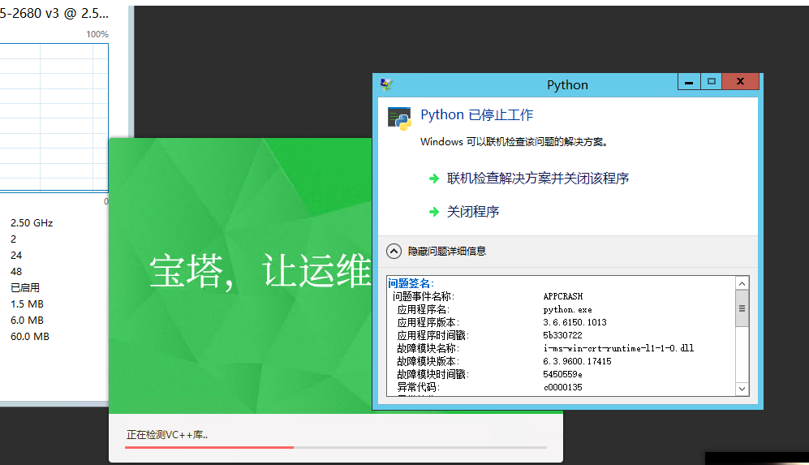Click the 已启用 virtualization value in Task Manager
The width and height of the screenshot is (809, 465).
coord(25,287)
